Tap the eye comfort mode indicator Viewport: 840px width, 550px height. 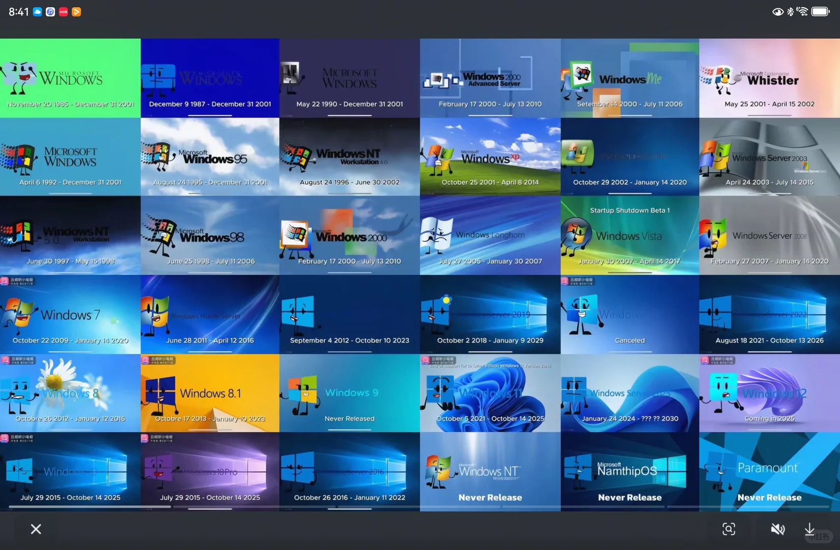[x=777, y=11]
